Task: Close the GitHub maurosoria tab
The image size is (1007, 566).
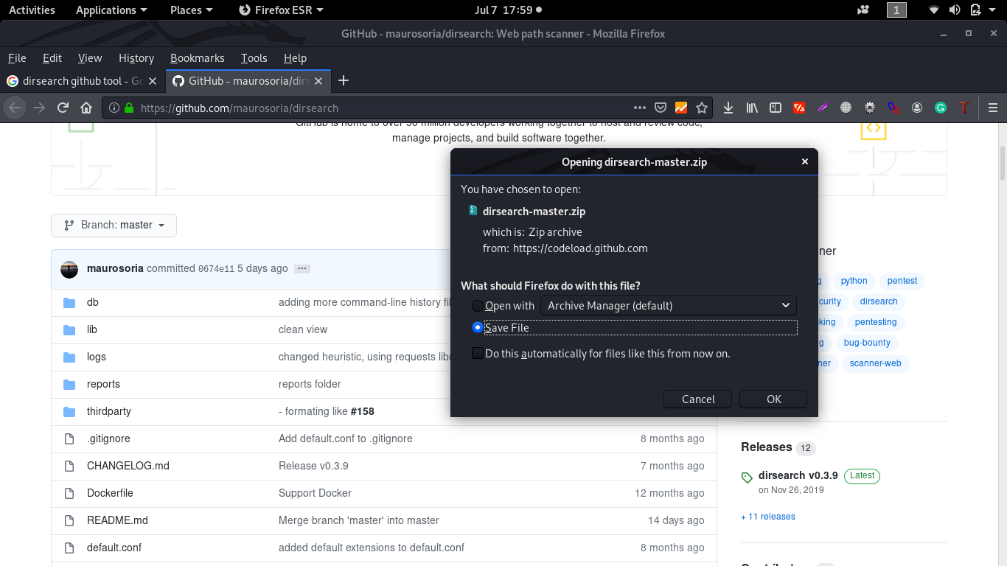Action: click(318, 81)
